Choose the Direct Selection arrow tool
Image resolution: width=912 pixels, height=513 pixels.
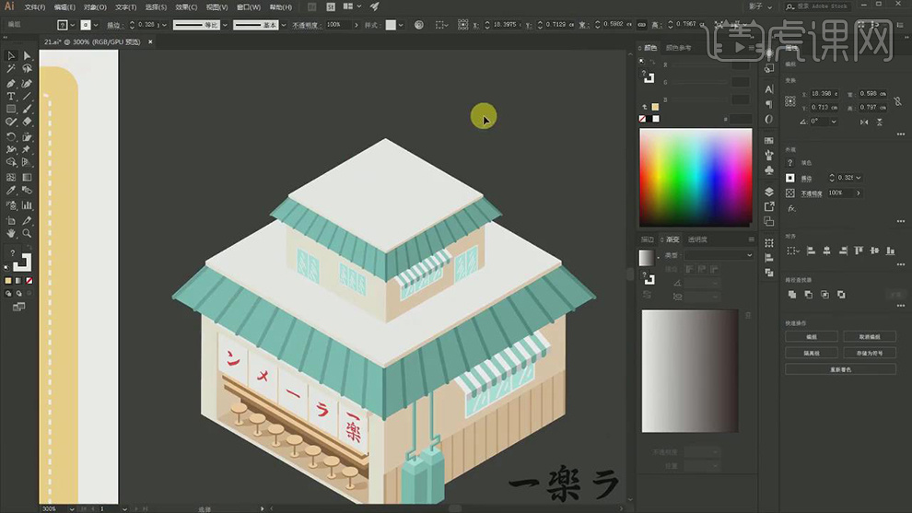click(x=27, y=56)
